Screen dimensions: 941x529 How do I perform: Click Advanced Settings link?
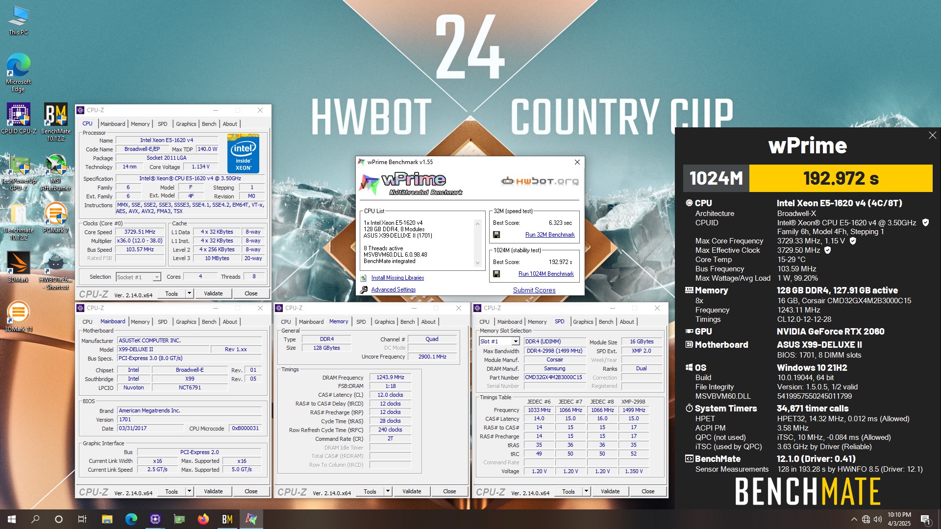pyautogui.click(x=393, y=289)
